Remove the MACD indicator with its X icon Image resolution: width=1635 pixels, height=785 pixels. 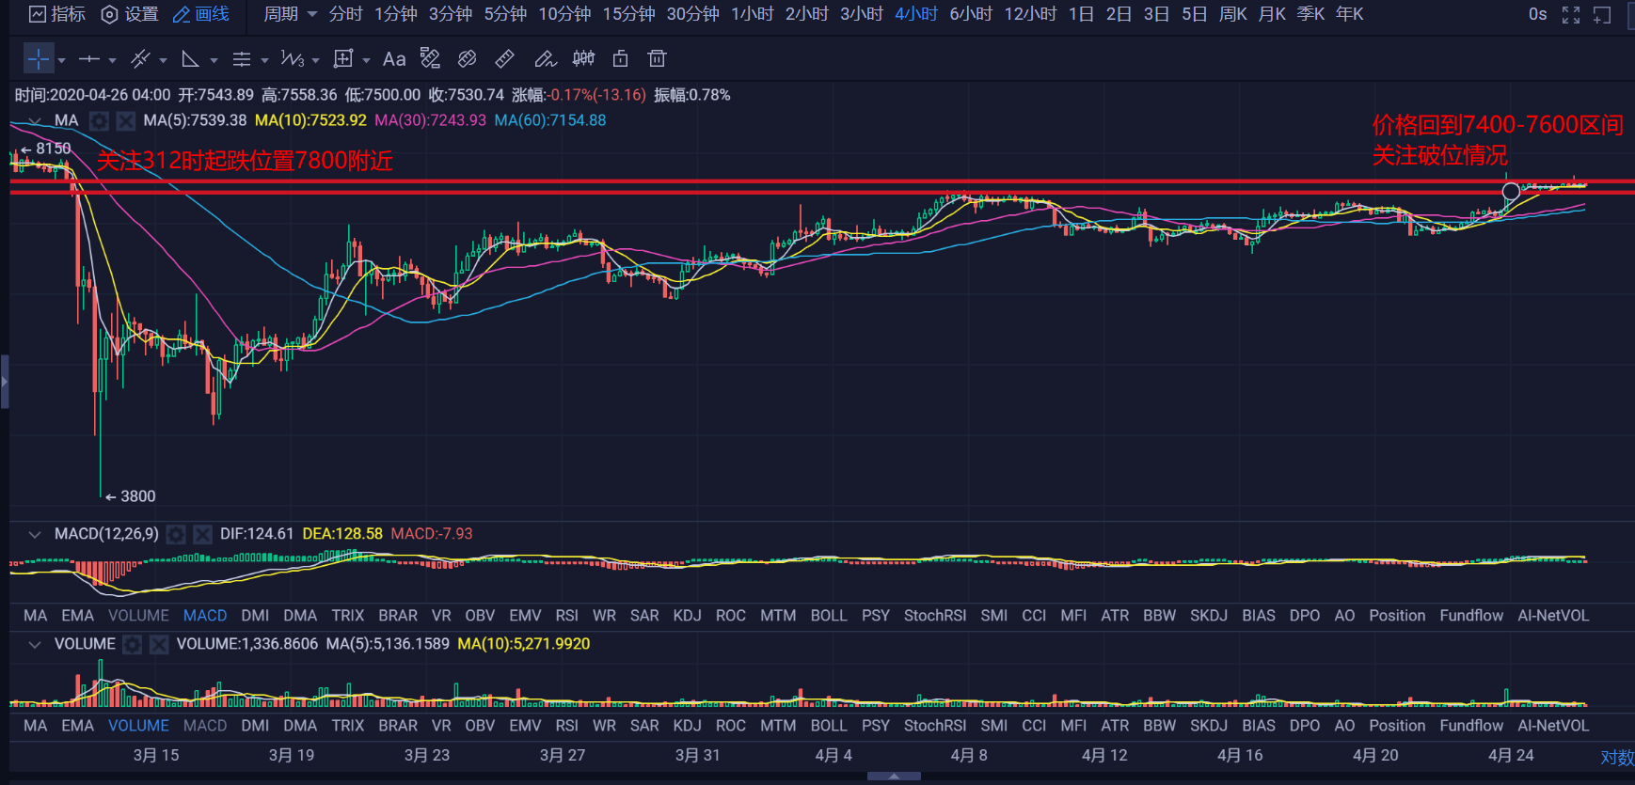pos(202,534)
